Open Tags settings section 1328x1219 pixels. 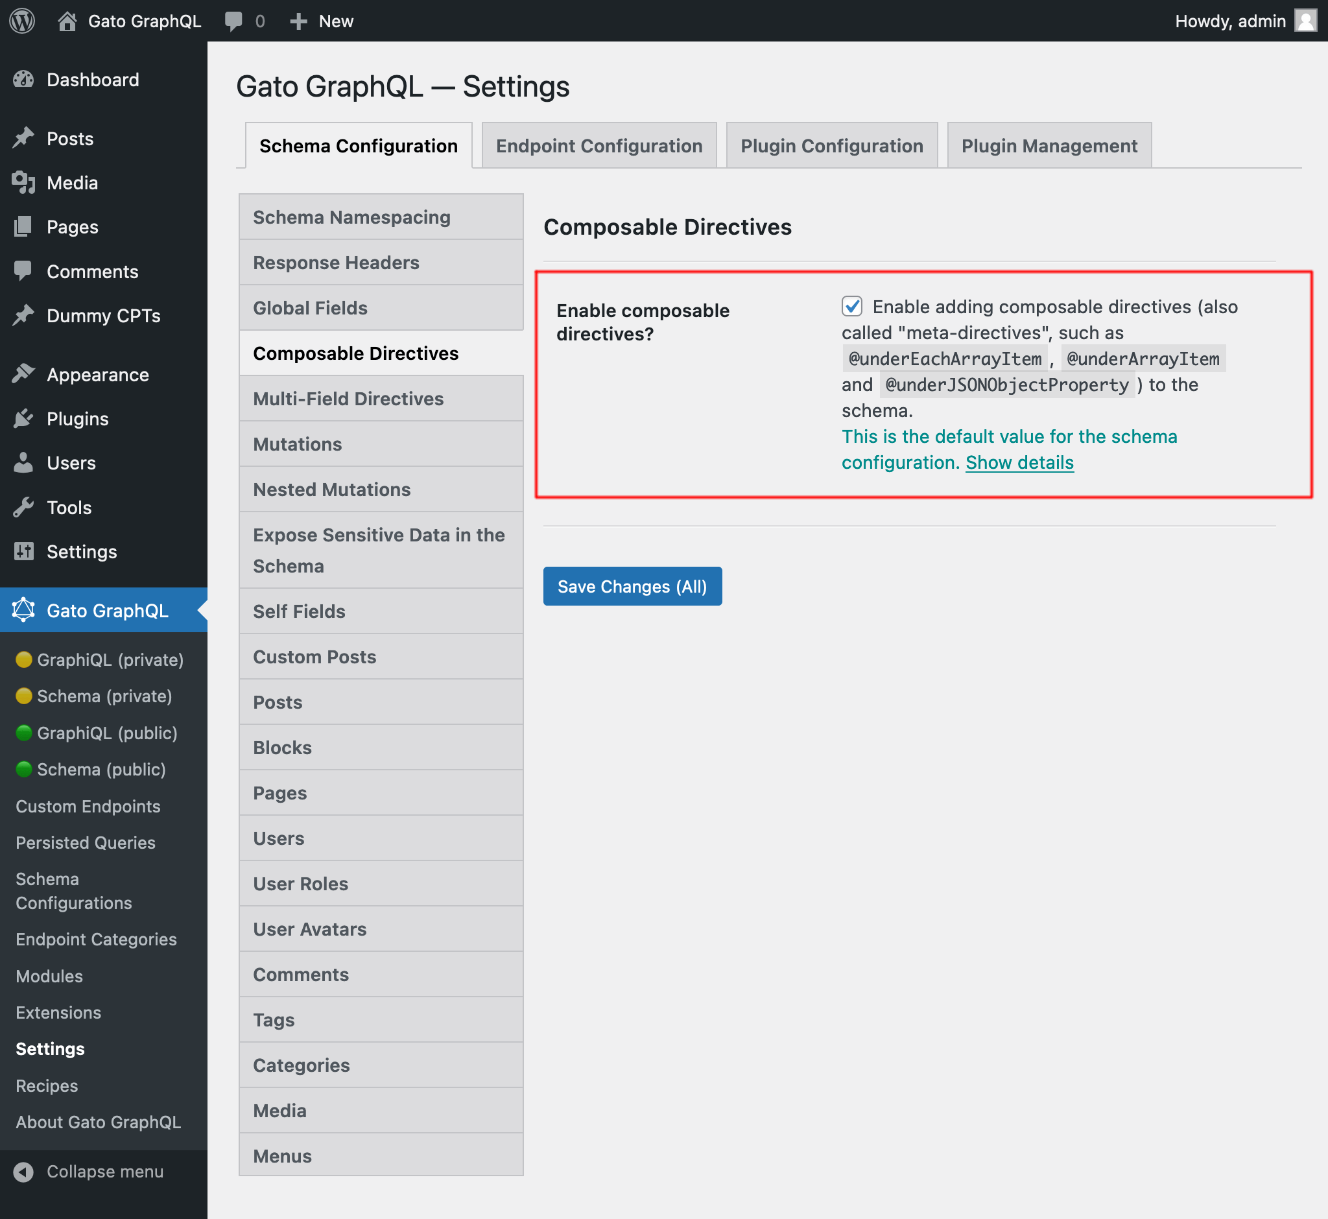tap(381, 1020)
